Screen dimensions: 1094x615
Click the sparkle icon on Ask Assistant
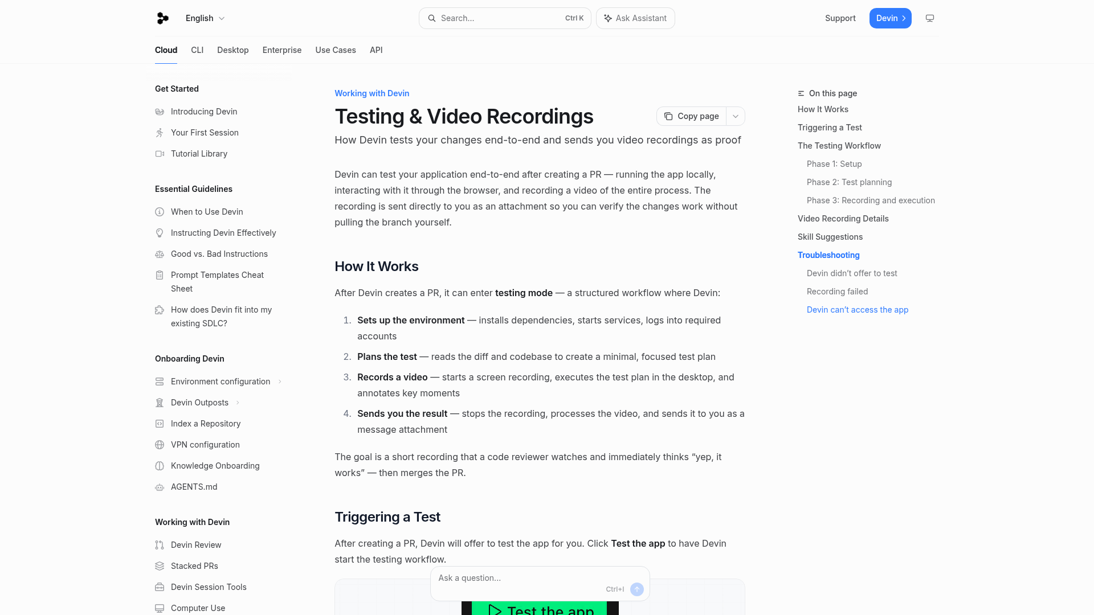[608, 18]
